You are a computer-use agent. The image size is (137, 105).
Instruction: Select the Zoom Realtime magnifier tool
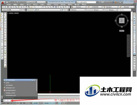tap(45, 7)
